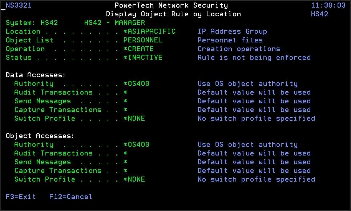
Task: Click the Data Accesses section heading
Action: pos(36,75)
